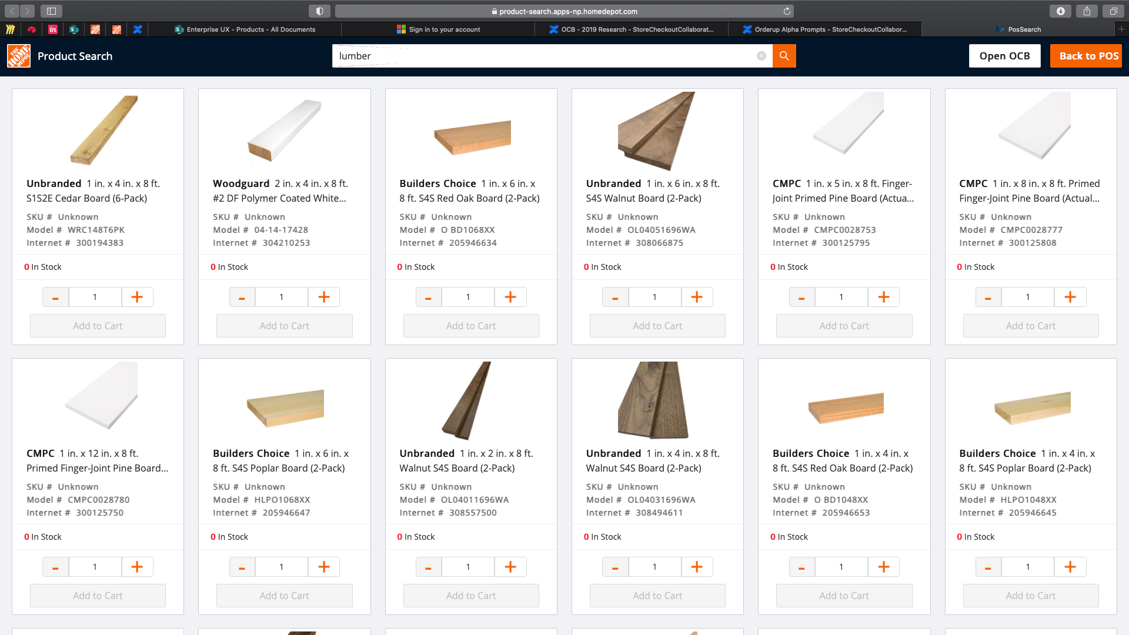Click the reload icon in the address bar

click(787, 11)
